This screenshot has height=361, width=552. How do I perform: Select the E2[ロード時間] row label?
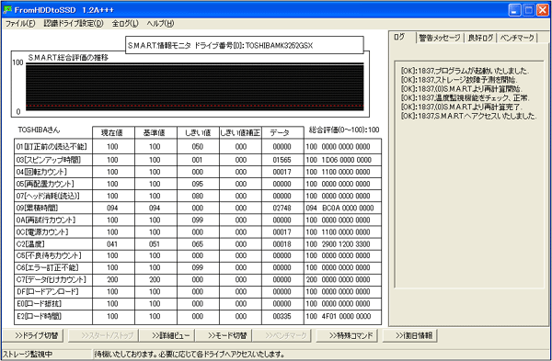point(39,316)
